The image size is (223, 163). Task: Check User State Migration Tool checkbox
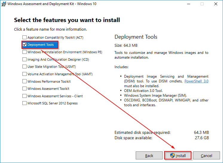(25, 67)
